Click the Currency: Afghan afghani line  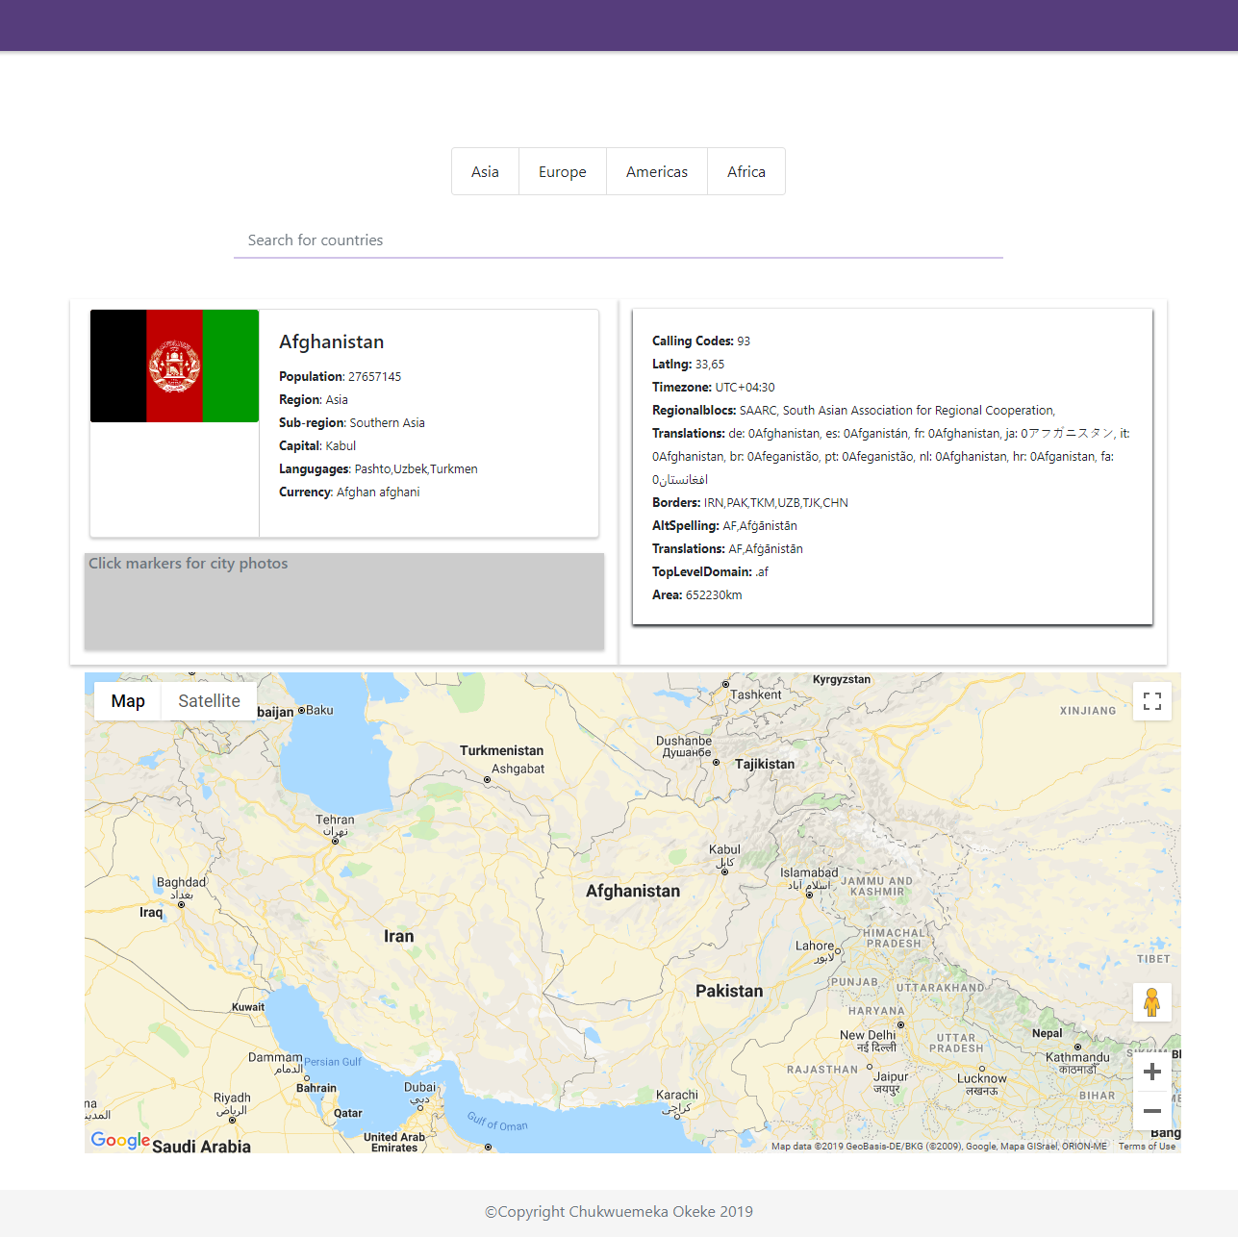[349, 492]
